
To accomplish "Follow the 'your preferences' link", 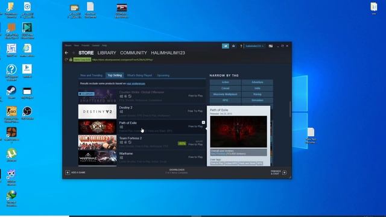I will click(136, 84).
